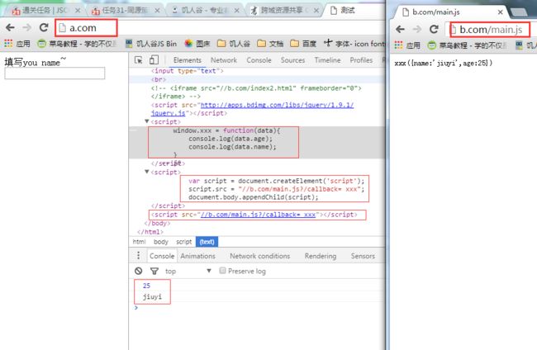
Task: Activate DevTools inspect element picker
Action: coord(138,60)
